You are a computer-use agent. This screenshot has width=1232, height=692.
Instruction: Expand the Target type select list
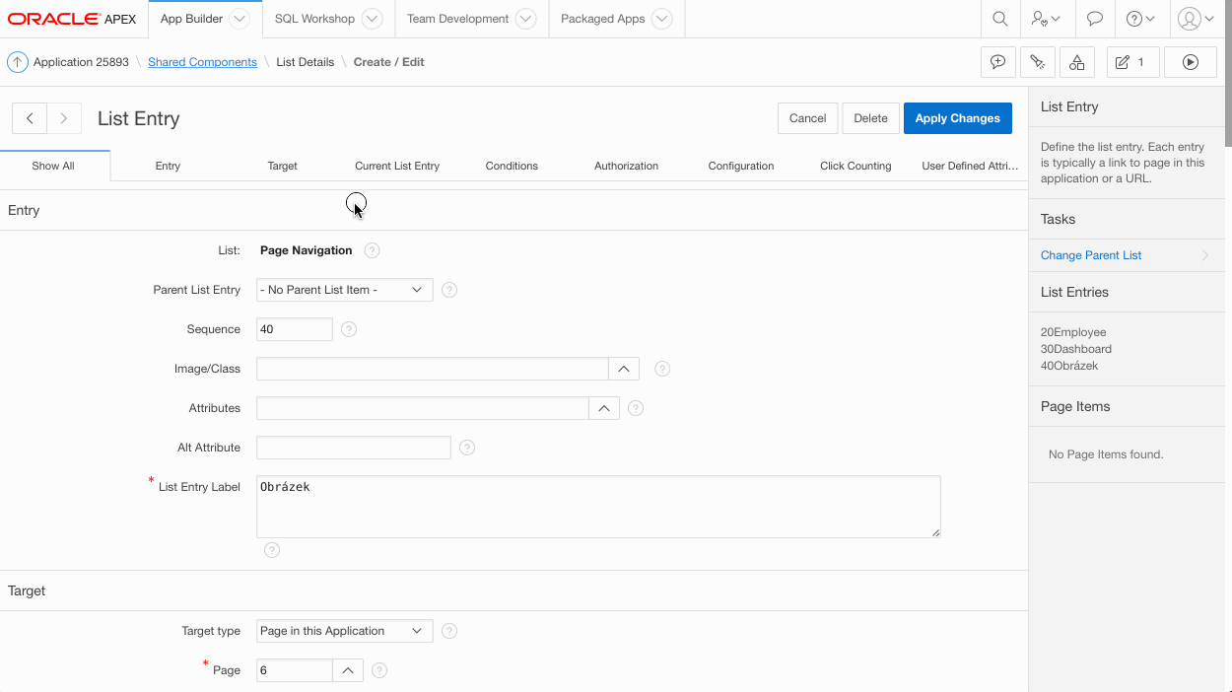coord(344,631)
